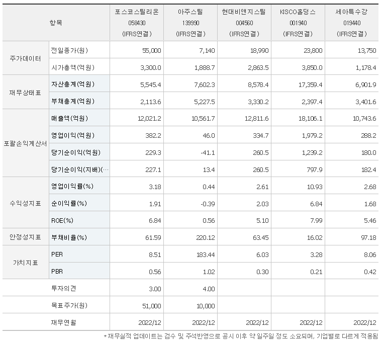Select the stock code 019440

(352, 23)
